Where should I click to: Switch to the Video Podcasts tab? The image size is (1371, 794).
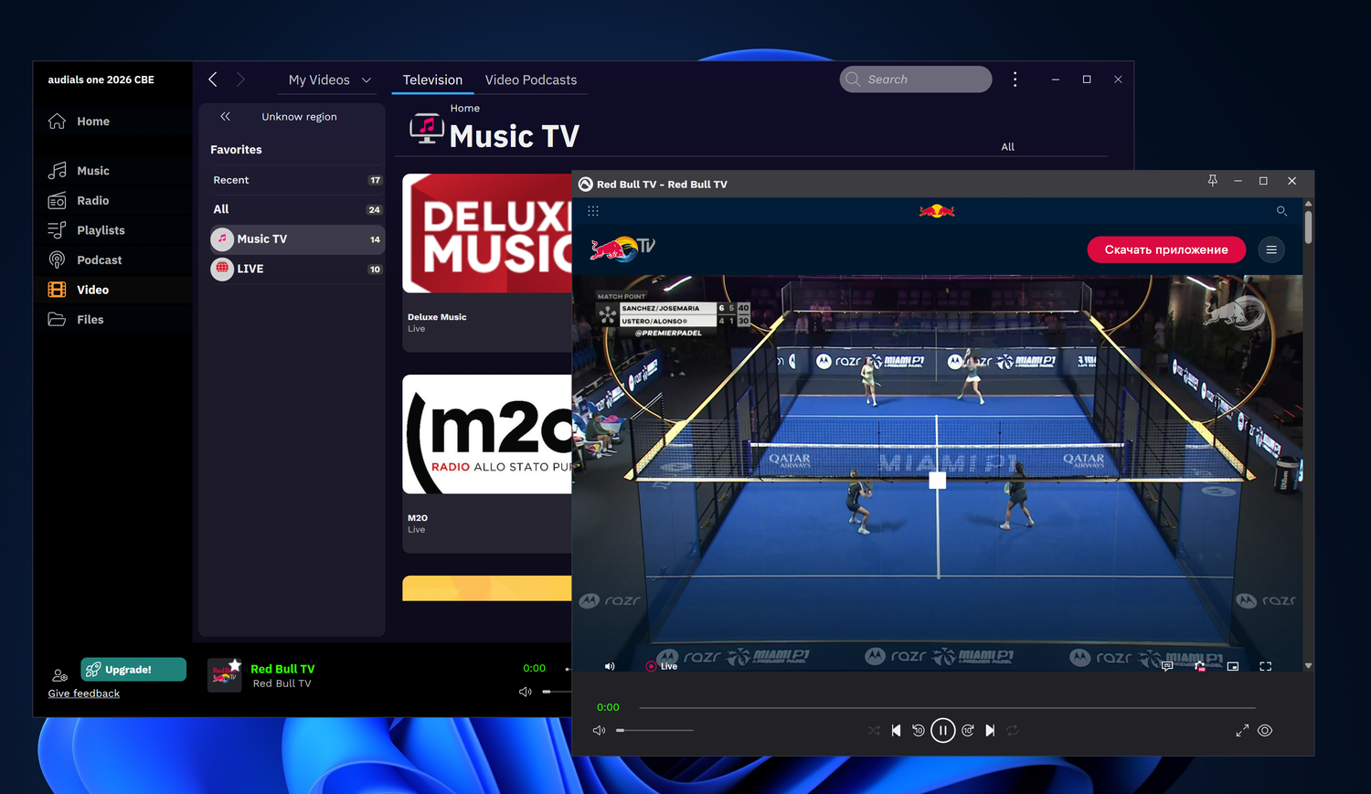(x=531, y=80)
